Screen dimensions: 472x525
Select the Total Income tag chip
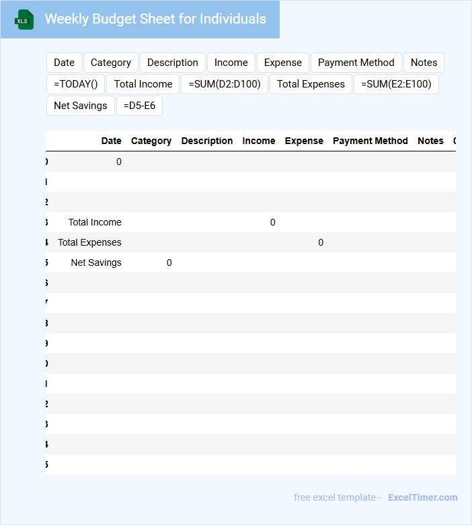[143, 84]
